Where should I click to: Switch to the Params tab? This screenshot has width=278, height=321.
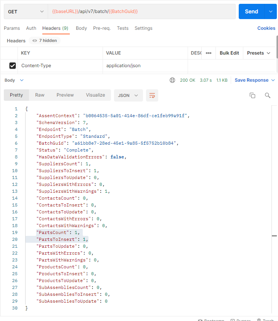pyautogui.click(x=12, y=28)
